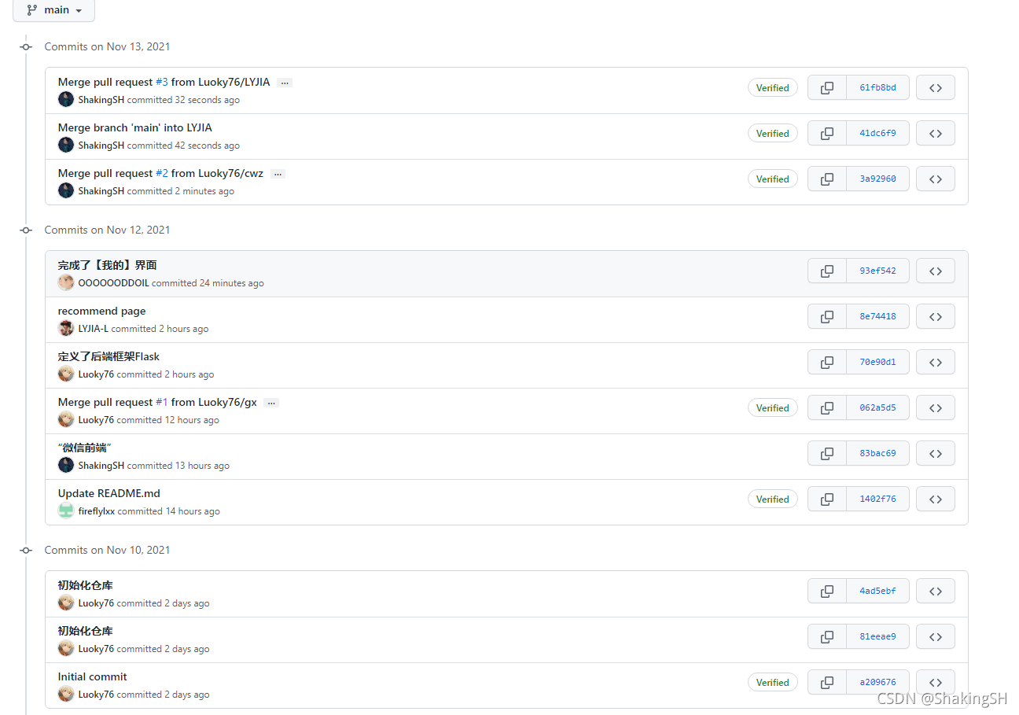Copy full SHA for commit 4ad5ebf

tap(827, 592)
